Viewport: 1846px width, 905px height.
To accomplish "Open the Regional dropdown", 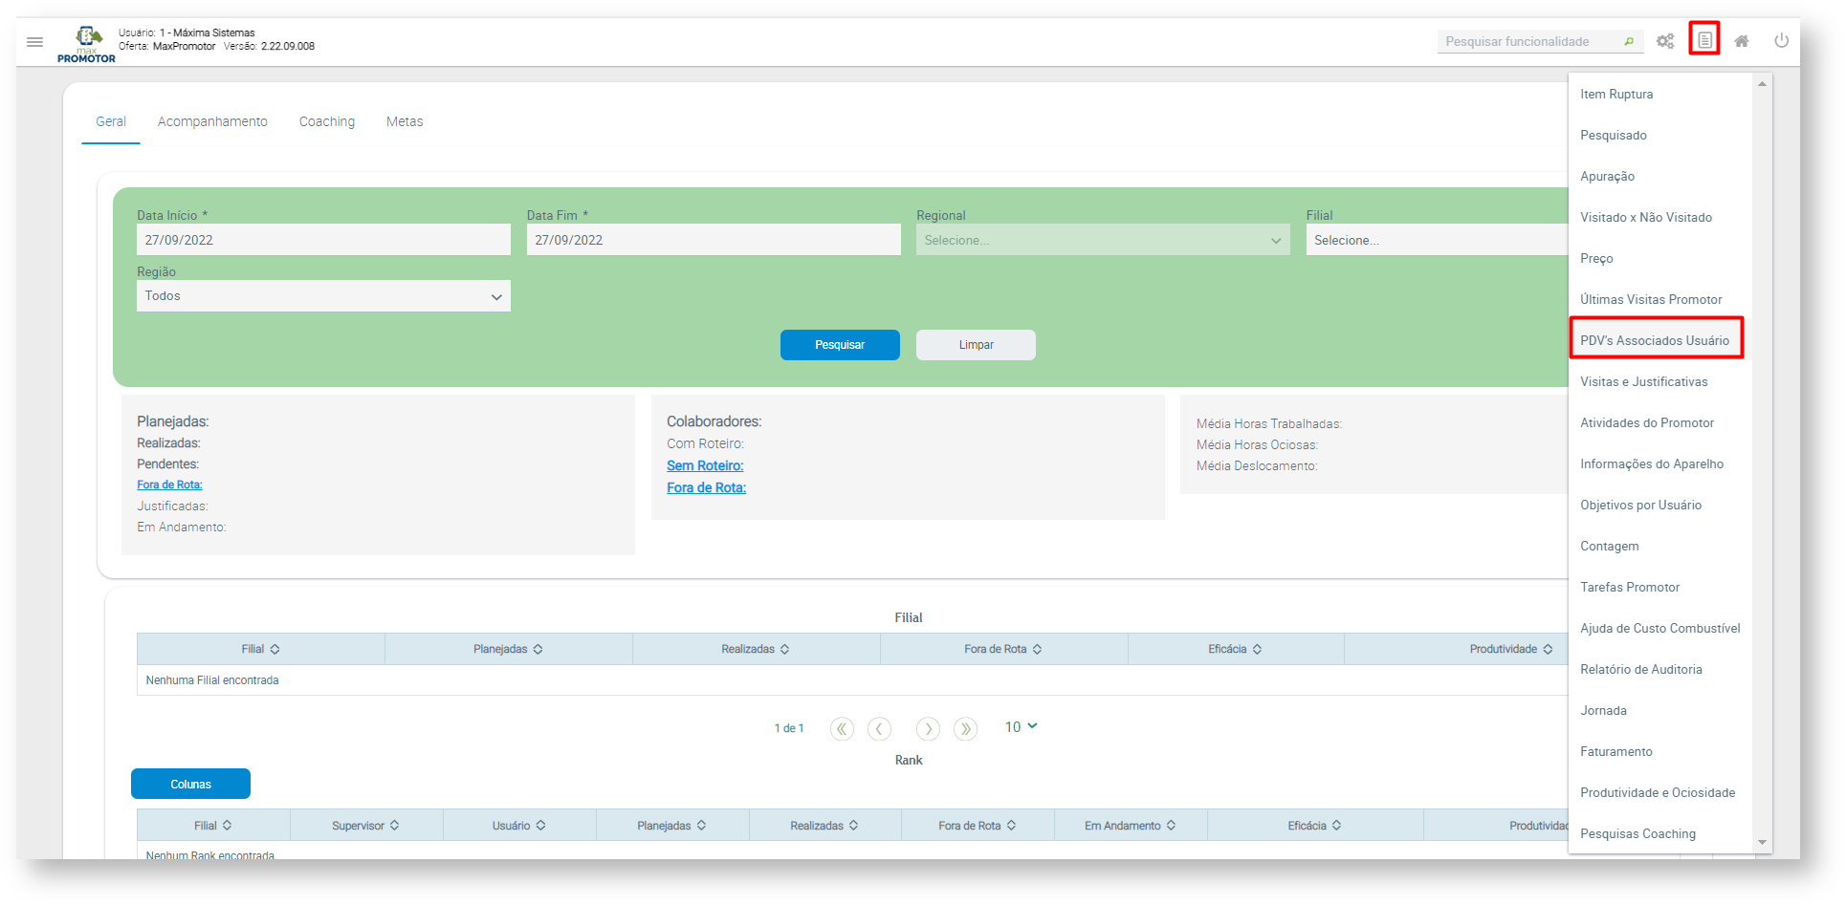I will pos(1103,240).
